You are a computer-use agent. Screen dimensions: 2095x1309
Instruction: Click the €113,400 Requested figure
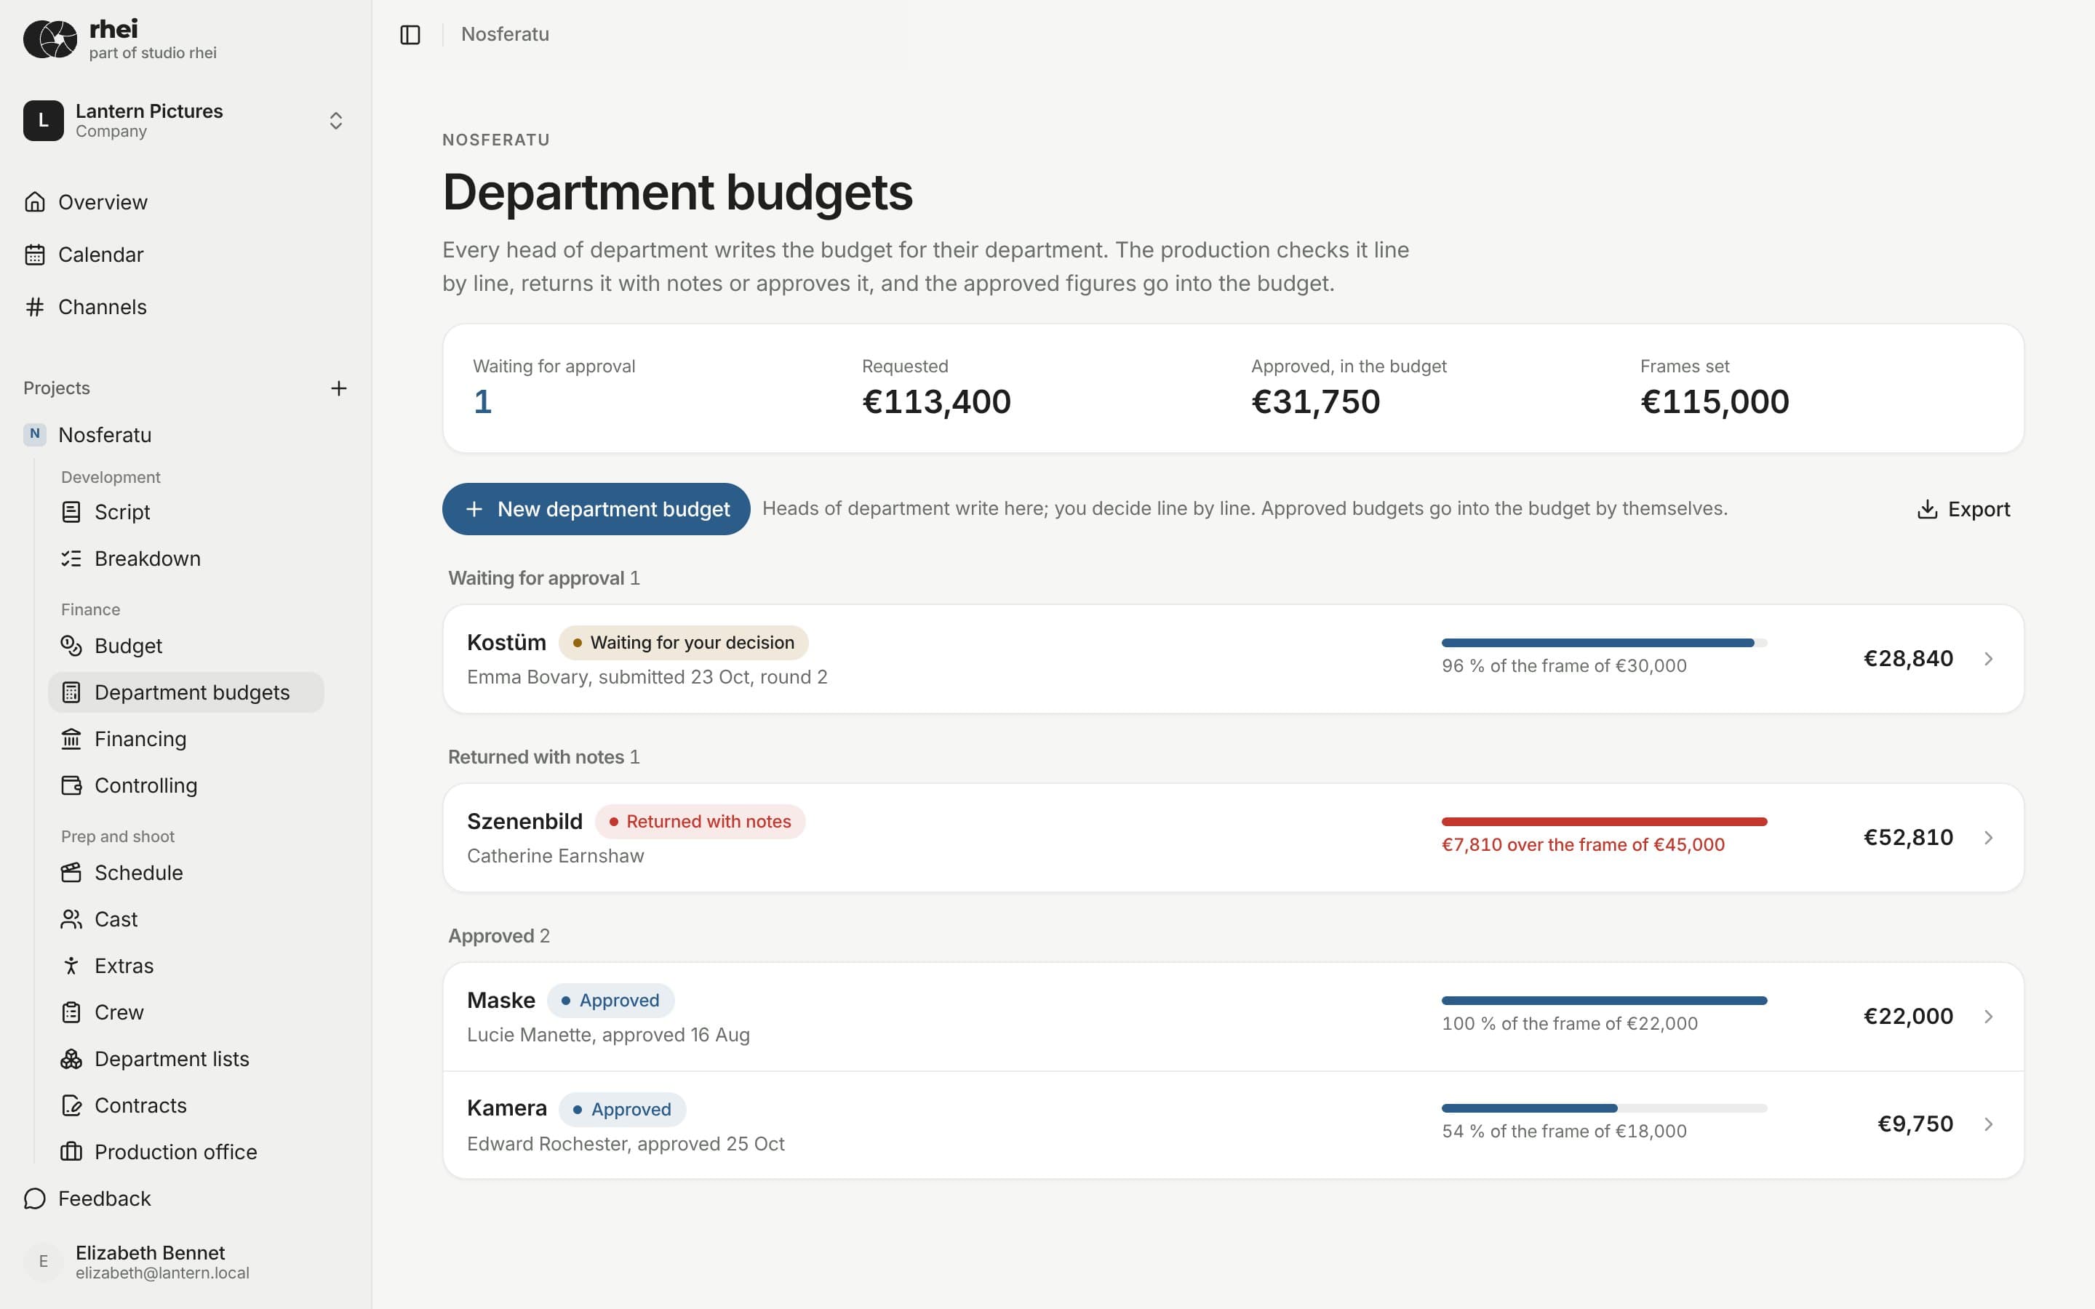pyautogui.click(x=935, y=401)
